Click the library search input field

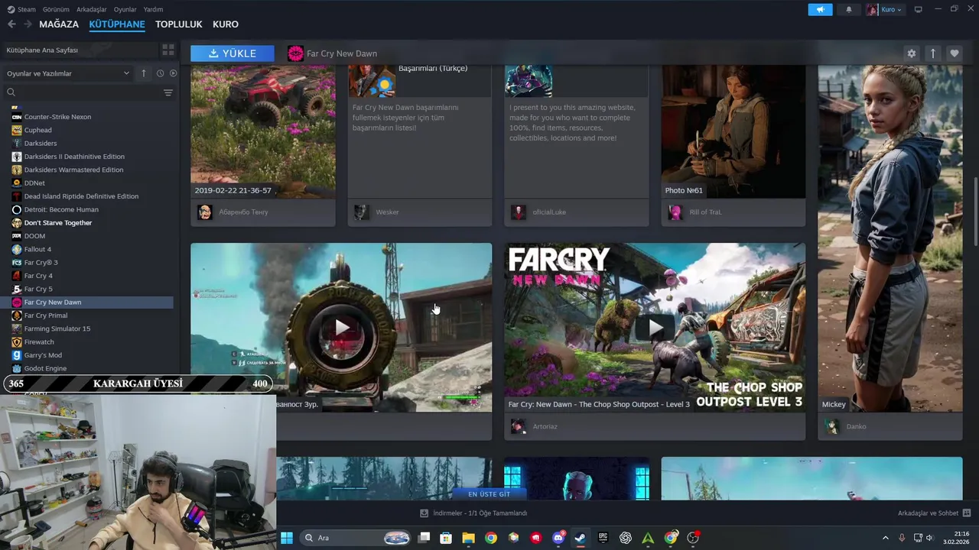(88, 92)
